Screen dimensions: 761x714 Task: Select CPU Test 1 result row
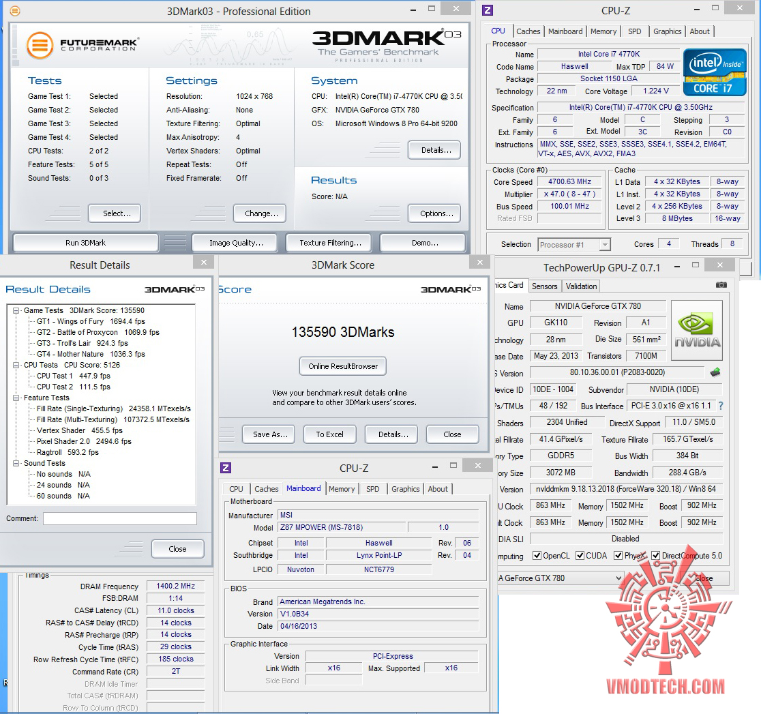point(73,376)
